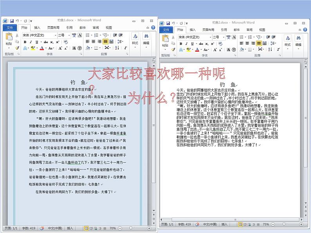Expand 样式 styles gallery in 钓鱼2 window
This screenshot has width=311, height=233.
(x=287, y=43)
